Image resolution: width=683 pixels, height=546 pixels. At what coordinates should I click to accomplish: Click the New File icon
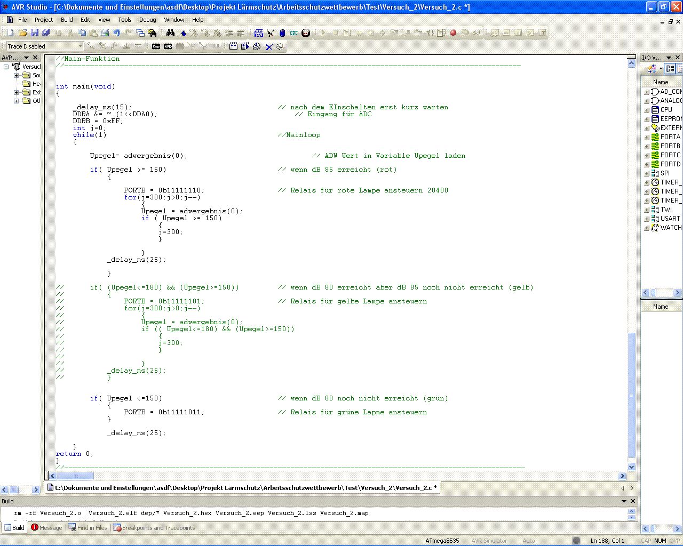click(10, 33)
